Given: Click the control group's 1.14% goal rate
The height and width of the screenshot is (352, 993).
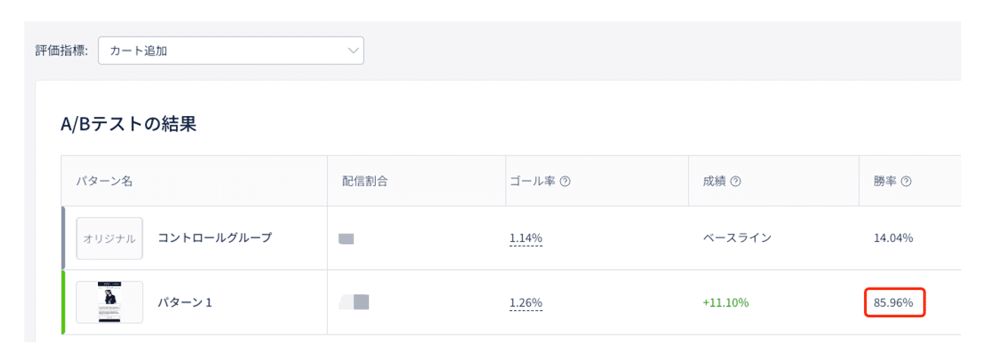Looking at the screenshot, I should pos(525,238).
